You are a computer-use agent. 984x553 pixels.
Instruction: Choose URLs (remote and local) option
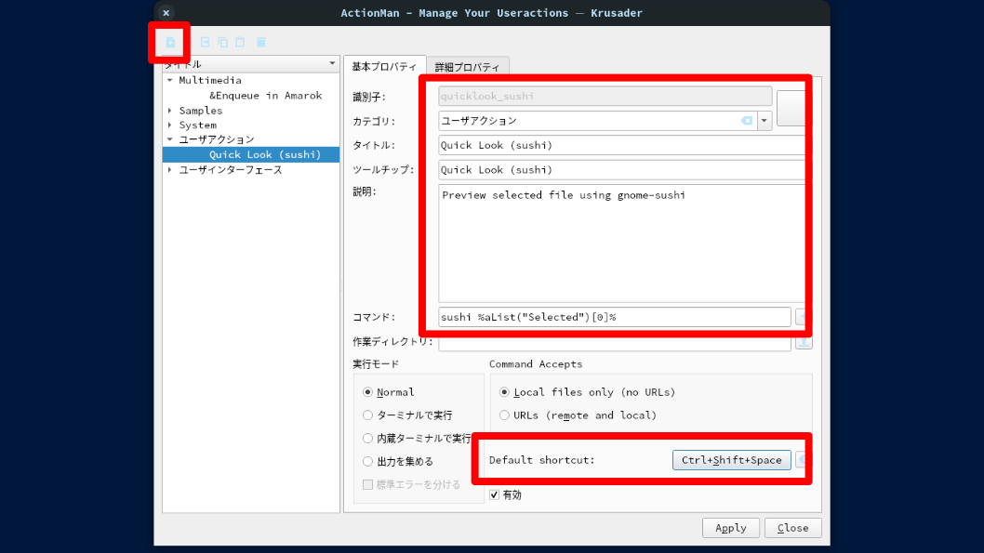pyautogui.click(x=505, y=415)
